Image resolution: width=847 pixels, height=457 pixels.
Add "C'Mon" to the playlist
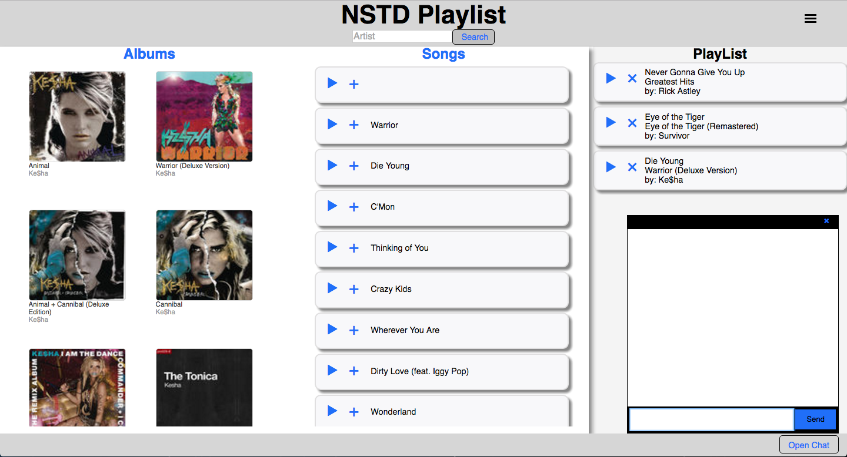(x=354, y=206)
